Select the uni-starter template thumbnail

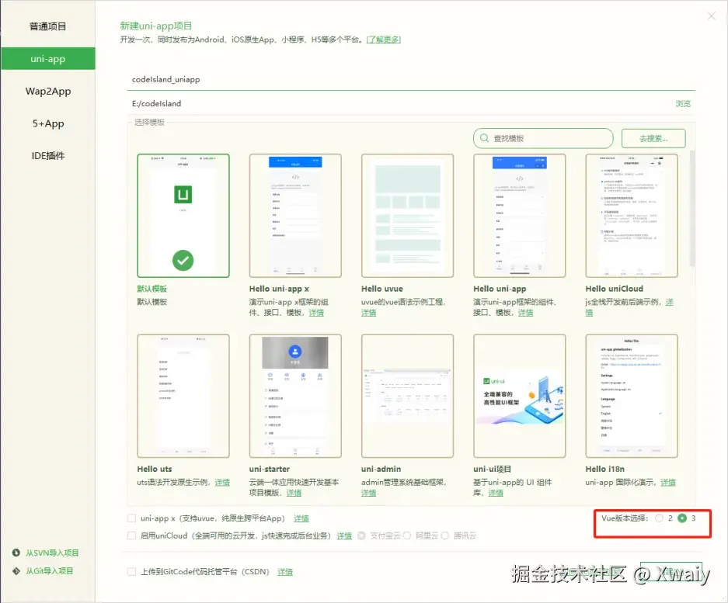(x=295, y=396)
